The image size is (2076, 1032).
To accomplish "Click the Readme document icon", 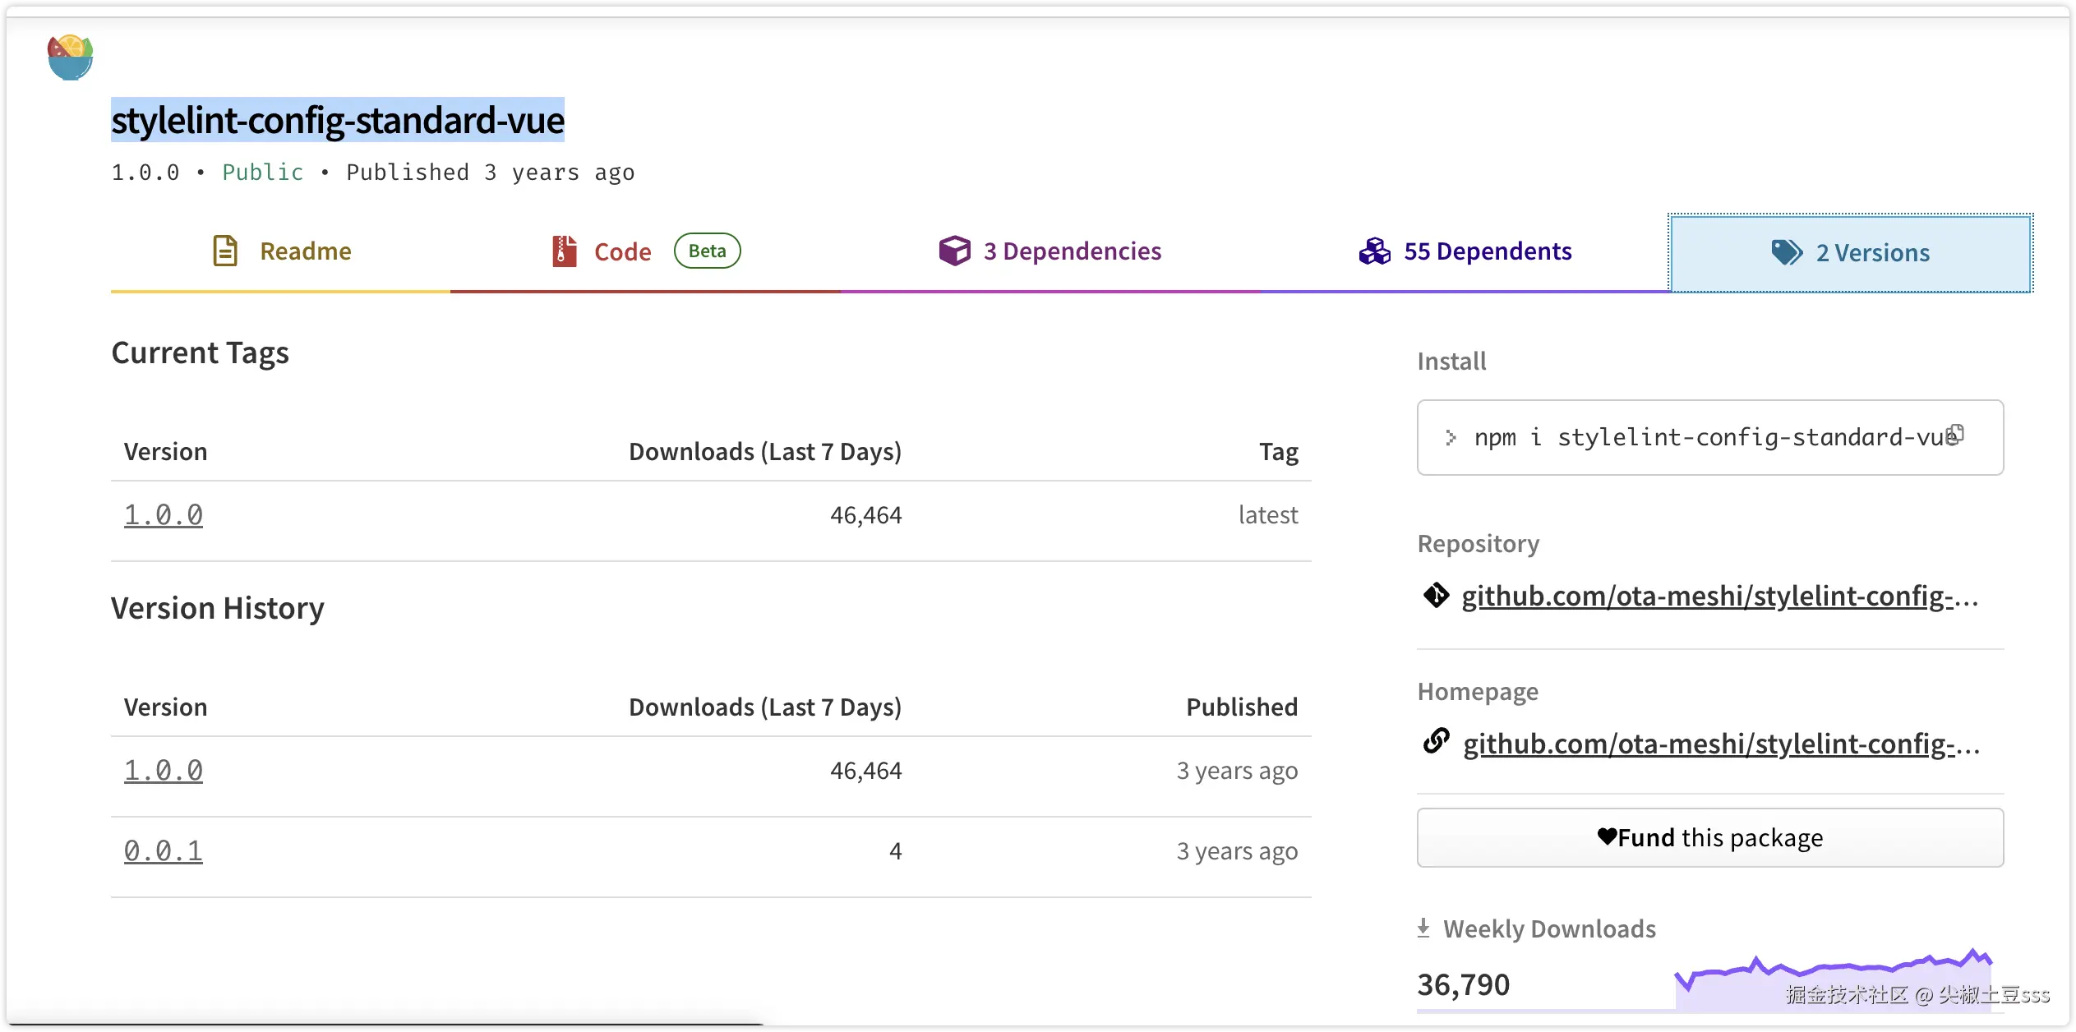I will (225, 251).
